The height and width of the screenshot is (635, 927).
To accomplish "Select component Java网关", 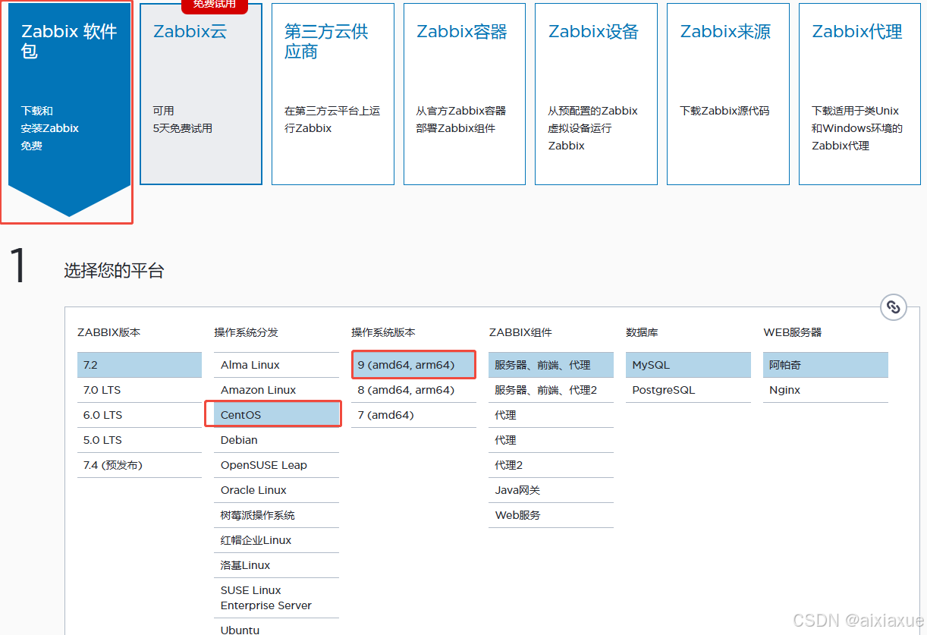I will (551, 490).
